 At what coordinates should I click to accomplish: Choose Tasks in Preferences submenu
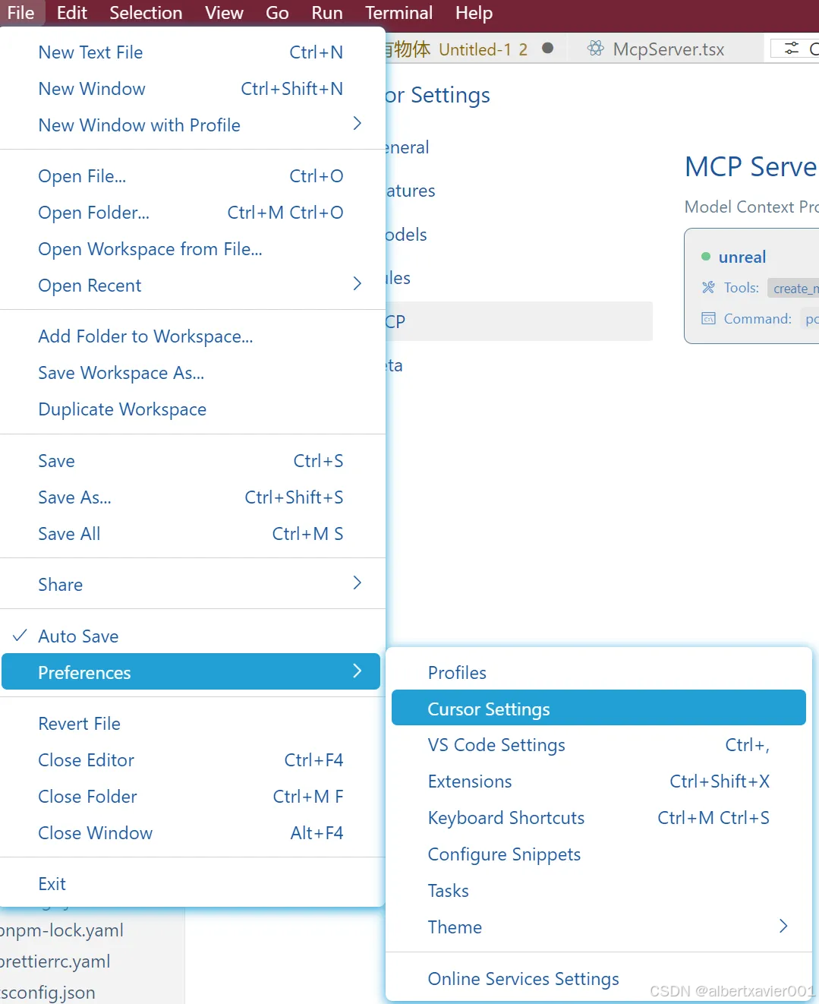point(598,891)
